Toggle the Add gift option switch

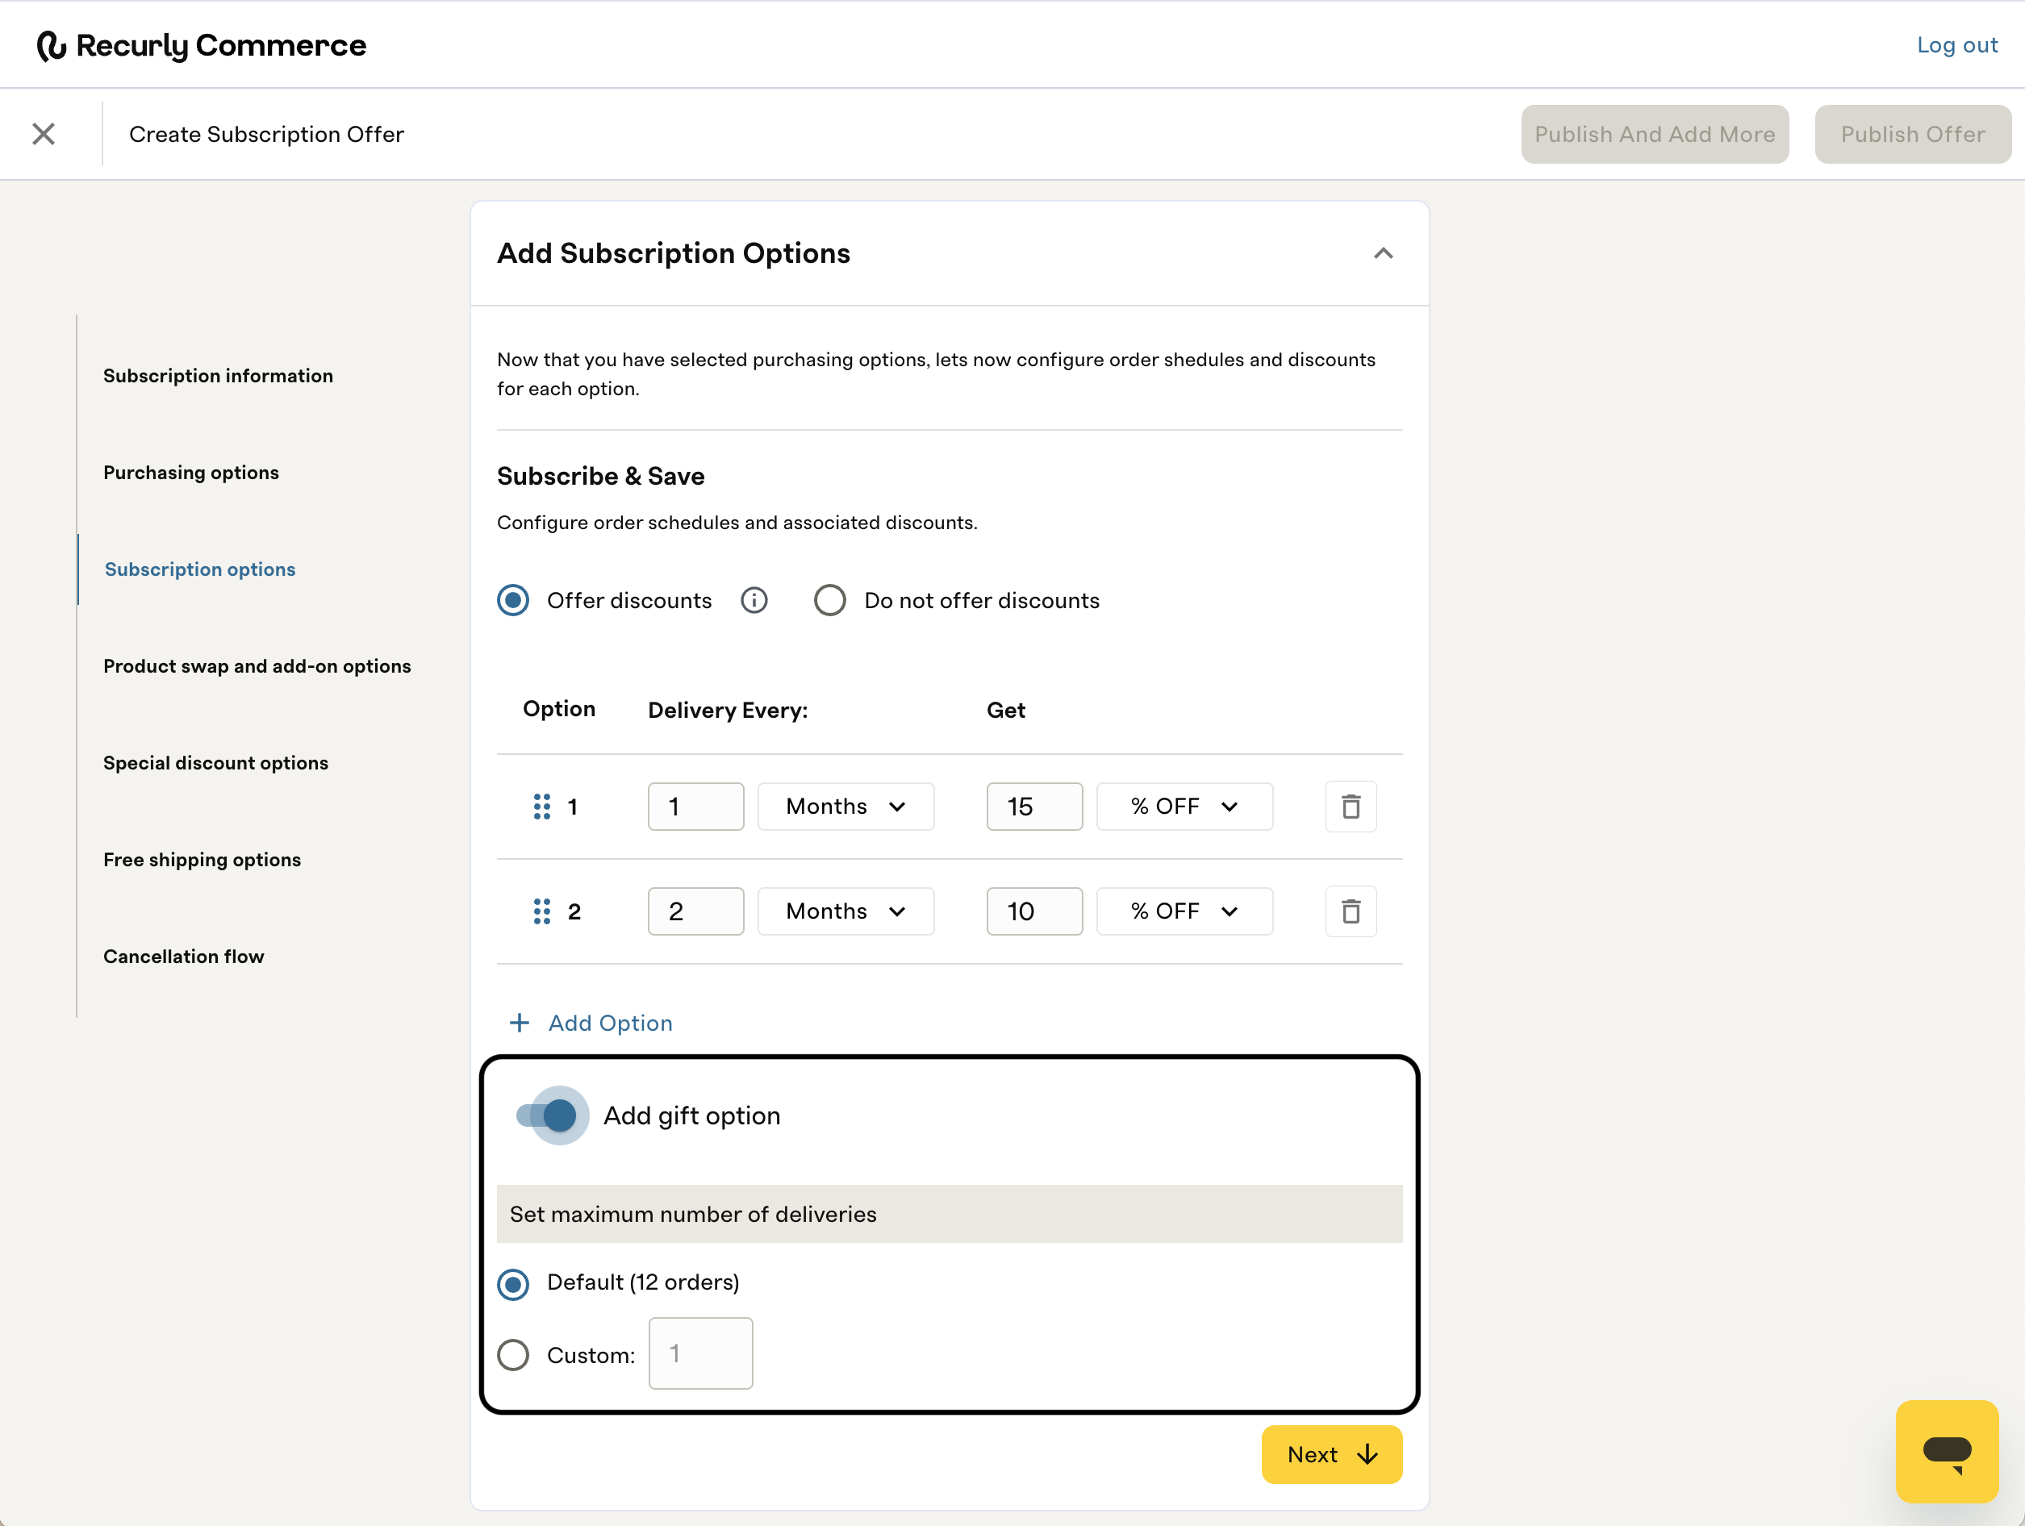(x=549, y=1115)
